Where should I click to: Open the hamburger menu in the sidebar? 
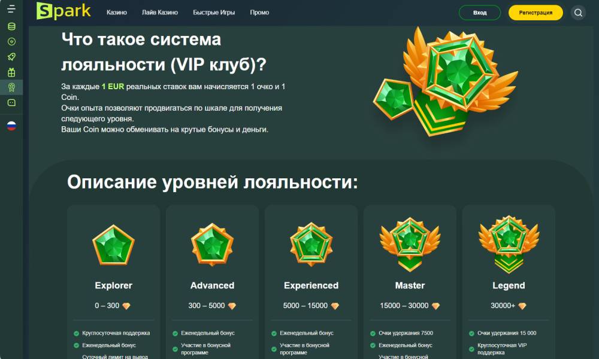coord(11,9)
